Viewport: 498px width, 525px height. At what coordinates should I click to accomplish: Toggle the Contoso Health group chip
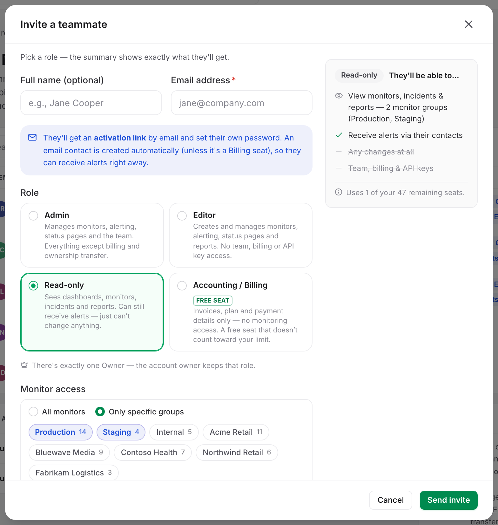(153, 453)
